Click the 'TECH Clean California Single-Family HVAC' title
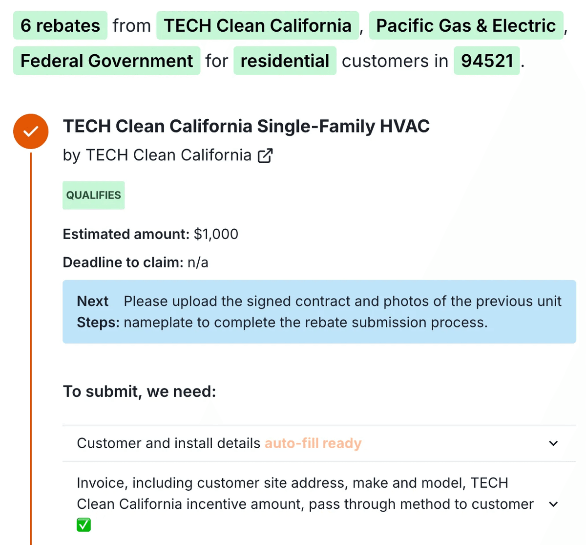The height and width of the screenshot is (545, 586). (246, 126)
